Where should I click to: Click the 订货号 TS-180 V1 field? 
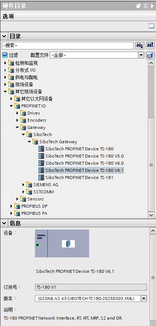91,287
